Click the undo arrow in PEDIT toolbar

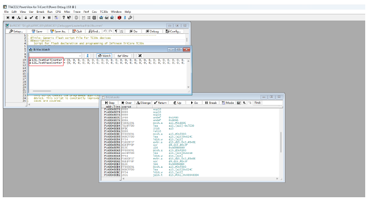[105, 31]
